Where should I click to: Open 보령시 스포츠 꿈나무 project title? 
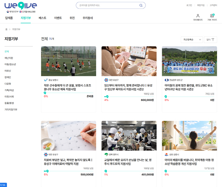pos(67,87)
